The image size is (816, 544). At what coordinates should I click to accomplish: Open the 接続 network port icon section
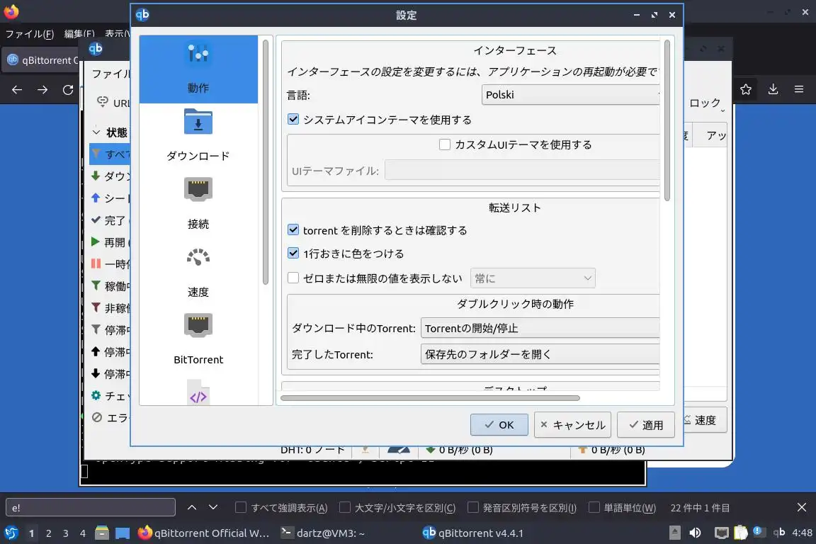click(198, 189)
